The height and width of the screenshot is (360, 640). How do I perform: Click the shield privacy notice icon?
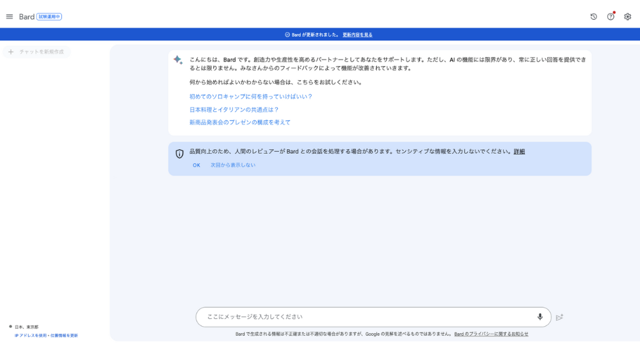(x=180, y=154)
